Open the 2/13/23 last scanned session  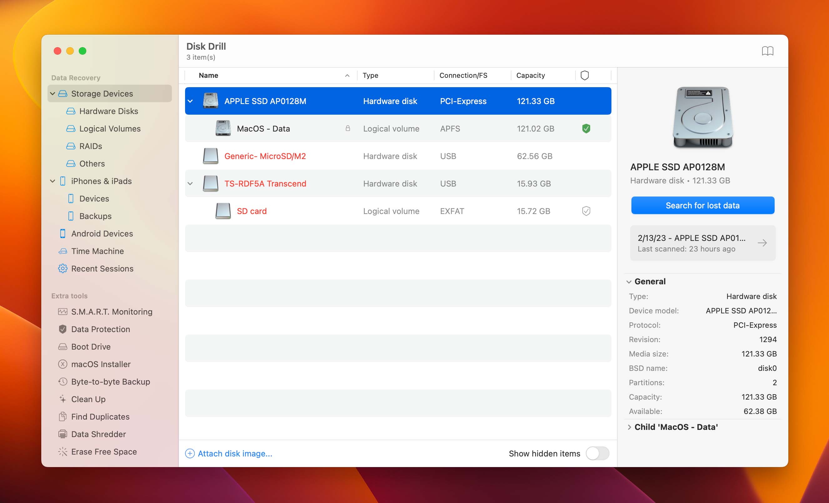702,243
